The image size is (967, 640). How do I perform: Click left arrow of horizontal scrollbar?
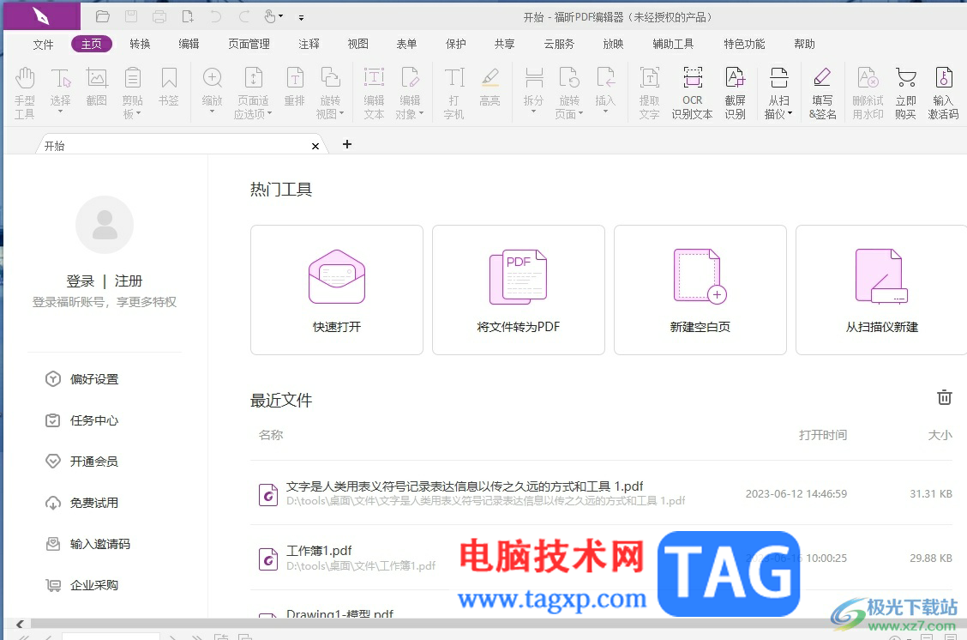(20, 624)
